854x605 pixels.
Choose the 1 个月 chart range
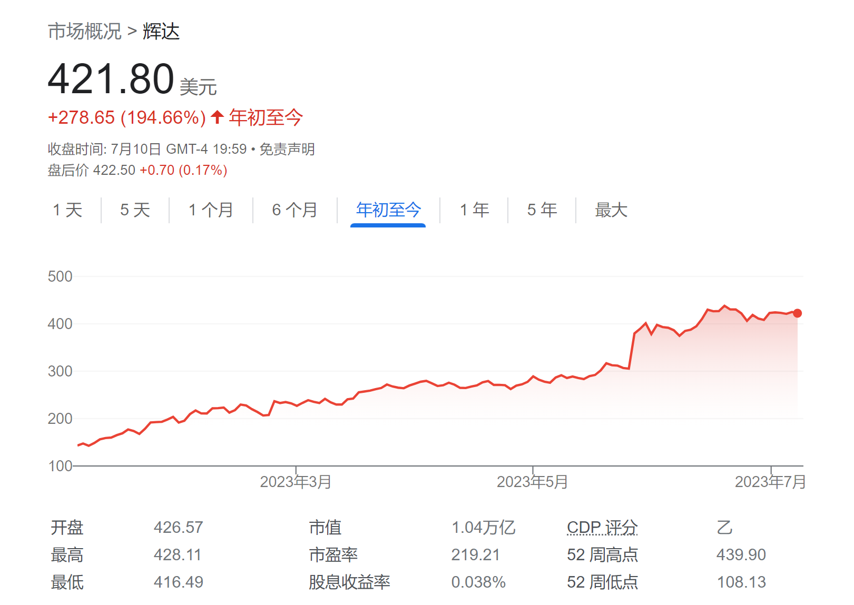pyautogui.click(x=211, y=210)
